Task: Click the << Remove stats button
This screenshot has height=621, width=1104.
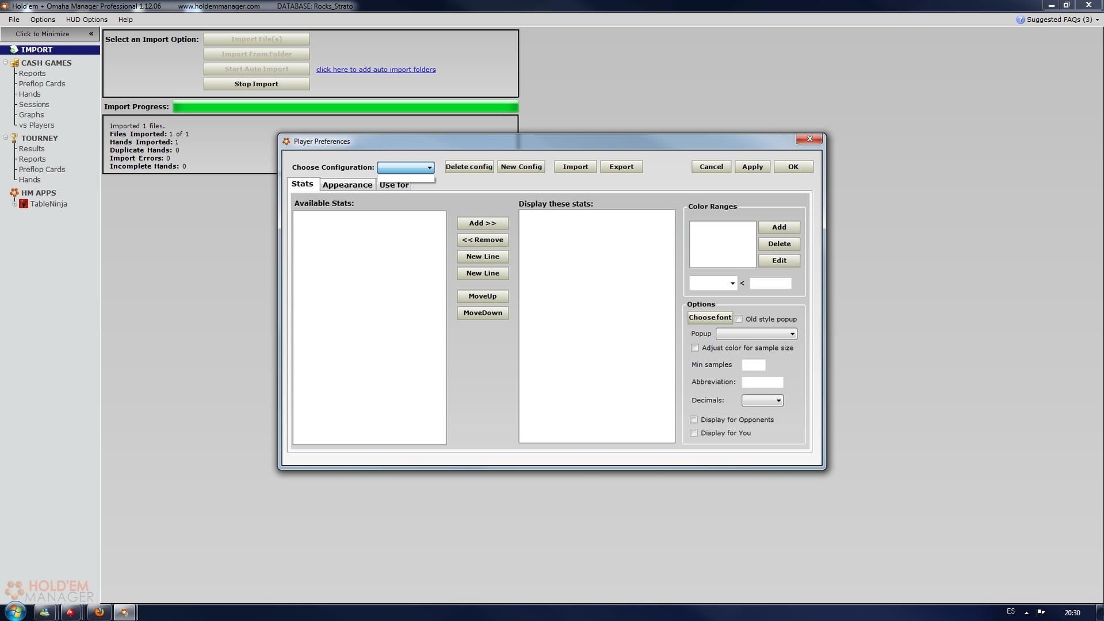Action: click(x=483, y=240)
